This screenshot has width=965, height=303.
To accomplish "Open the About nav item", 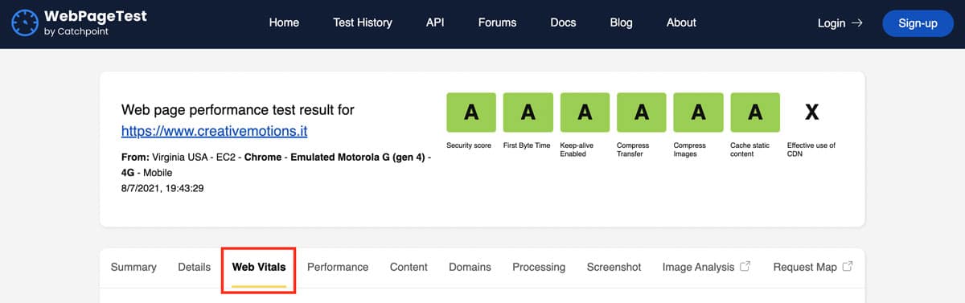I will point(681,23).
